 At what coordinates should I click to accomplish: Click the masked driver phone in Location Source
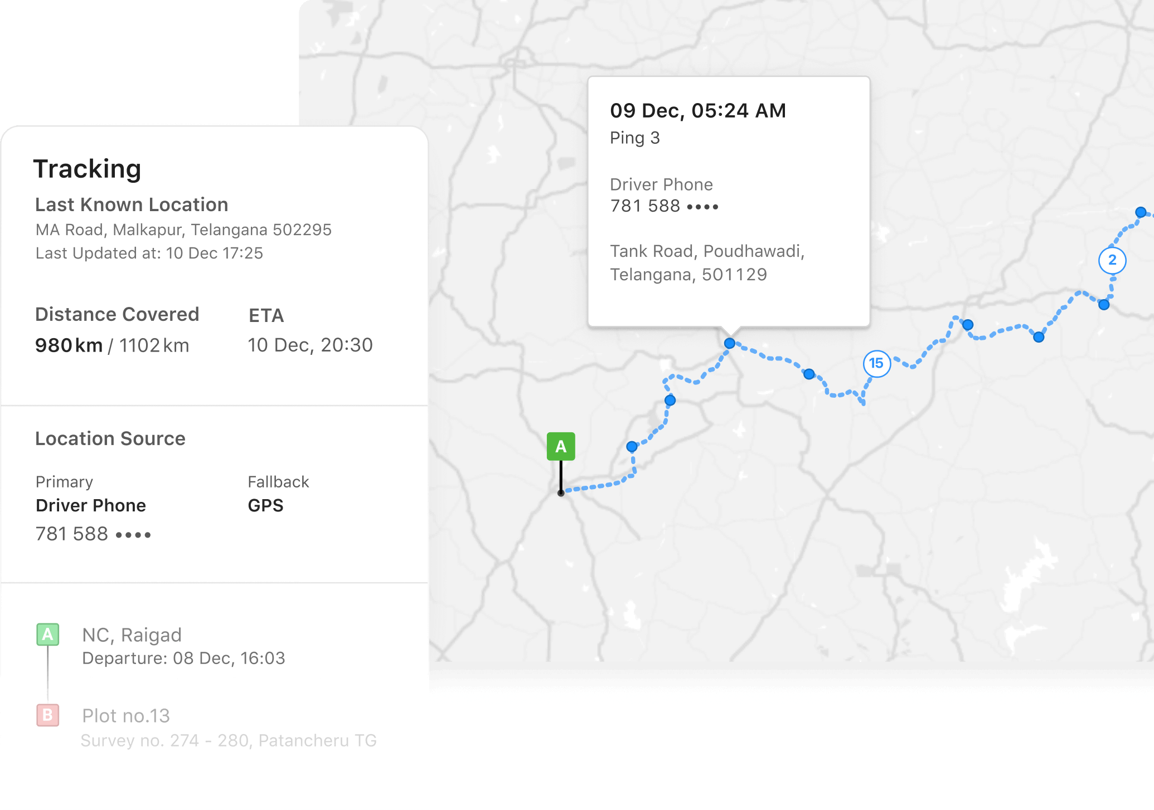[93, 534]
